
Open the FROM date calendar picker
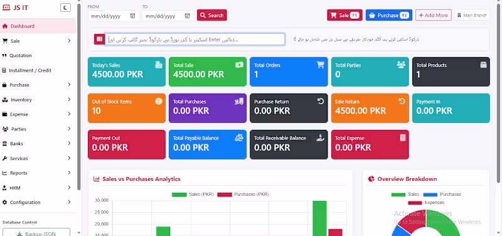[132, 16]
